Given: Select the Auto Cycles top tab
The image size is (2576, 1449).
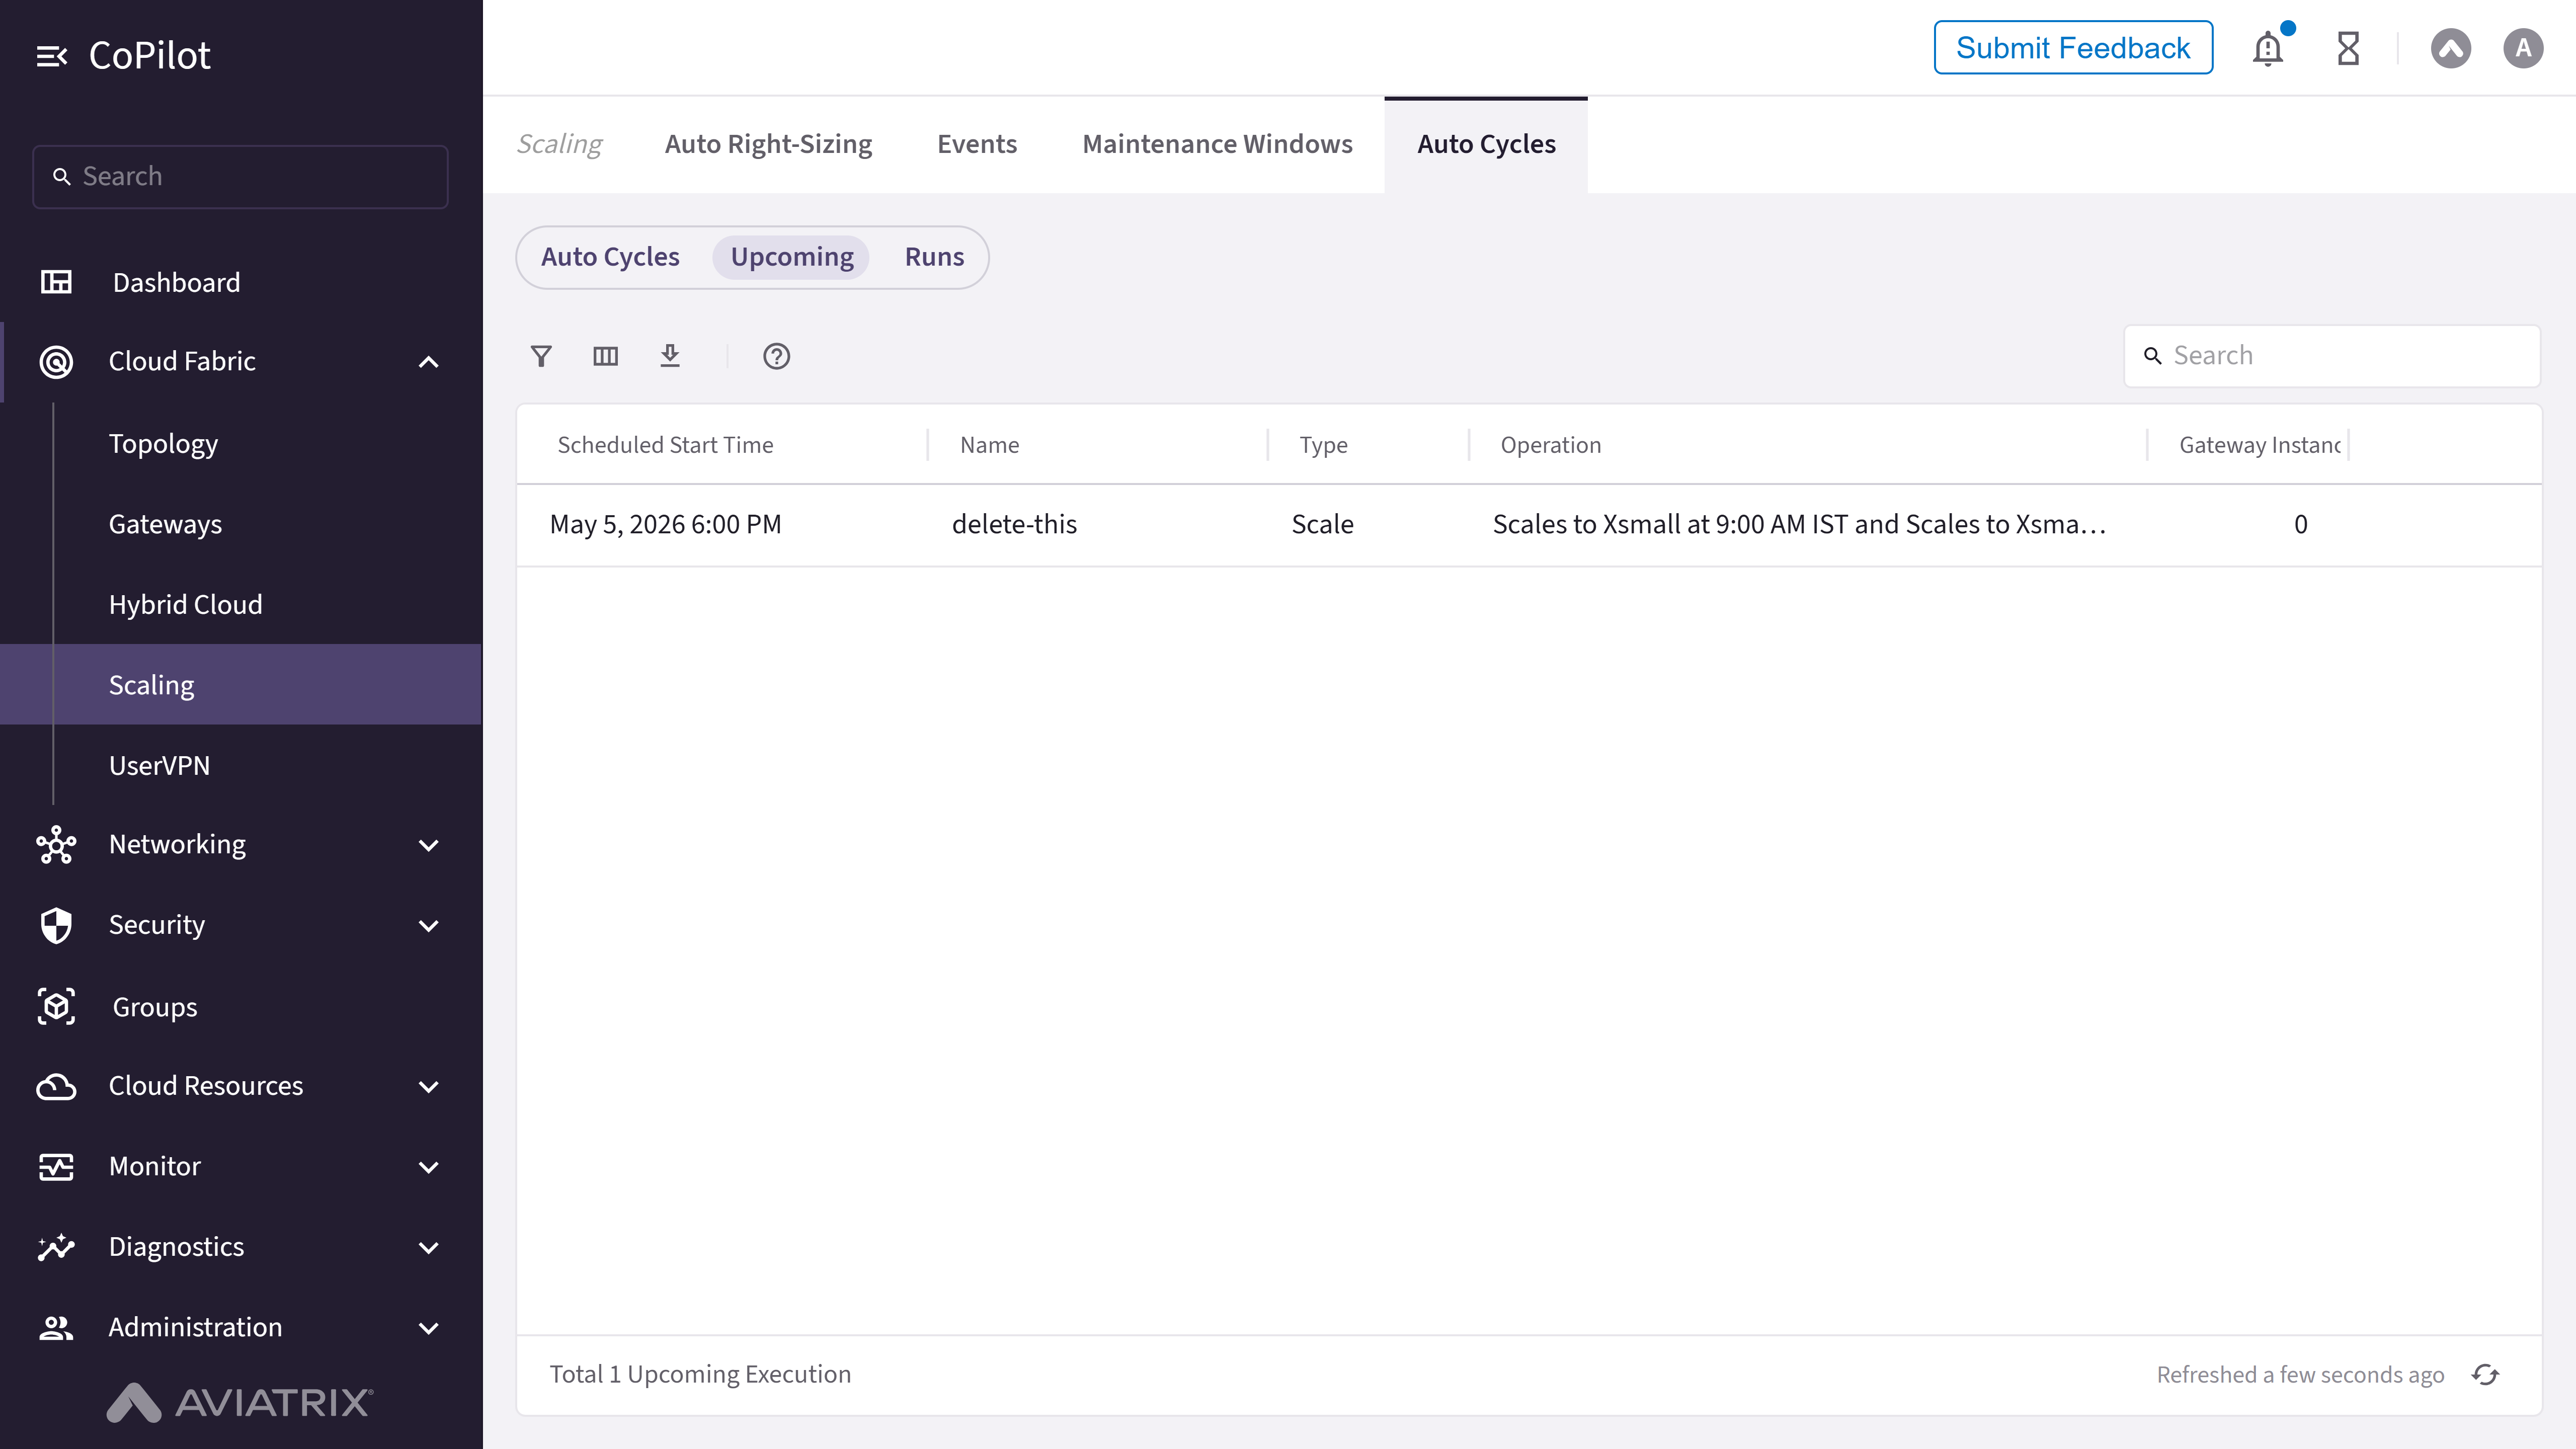Looking at the screenshot, I should tap(1486, 145).
